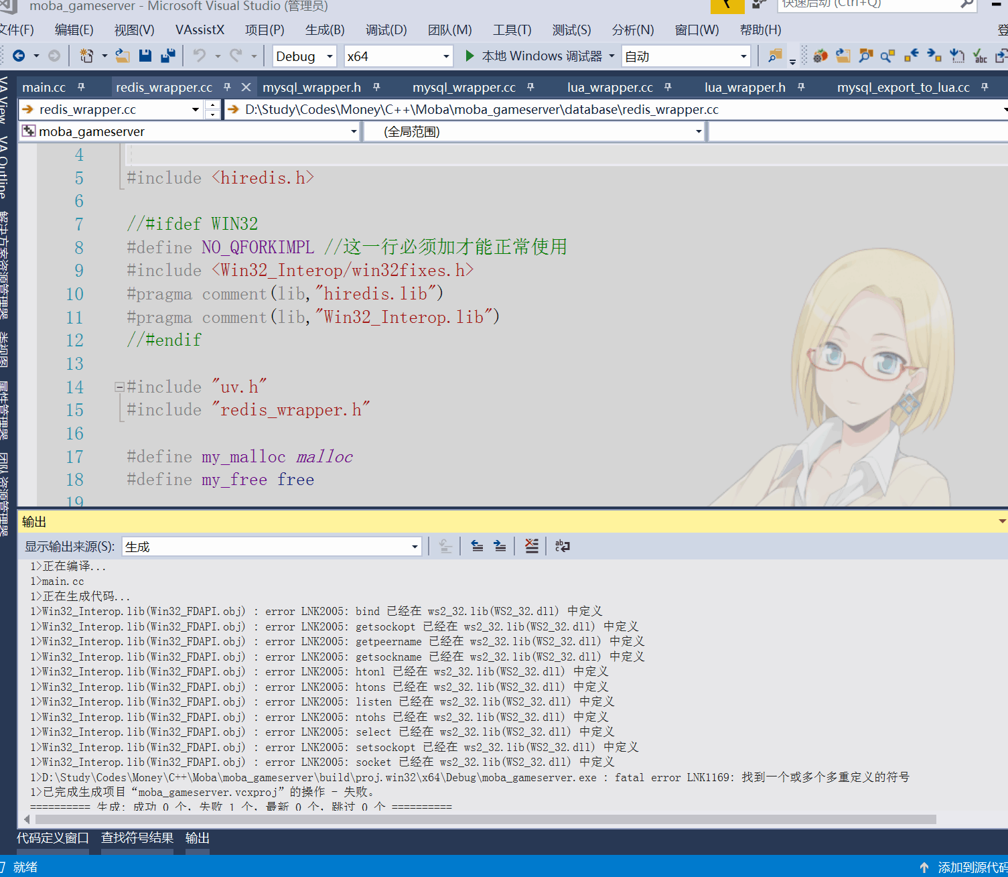The image size is (1008, 877).
Task: Pin the mysql_wrapper.cc tab
Action: 530,87
